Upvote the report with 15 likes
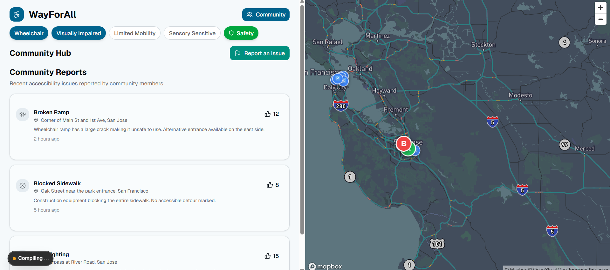 (272, 256)
